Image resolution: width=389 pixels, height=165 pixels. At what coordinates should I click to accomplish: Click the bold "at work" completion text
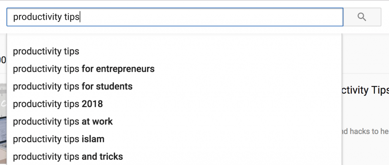97,121
